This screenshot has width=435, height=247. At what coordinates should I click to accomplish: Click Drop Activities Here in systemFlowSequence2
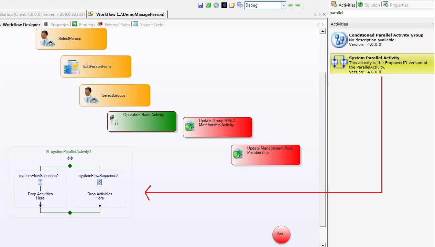pyautogui.click(x=100, y=196)
